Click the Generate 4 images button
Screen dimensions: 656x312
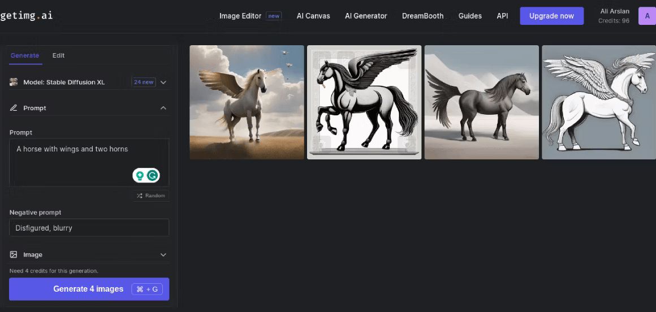[89, 289]
